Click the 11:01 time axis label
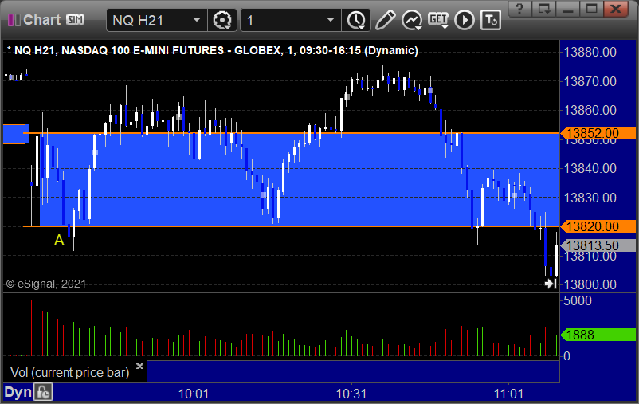 (x=508, y=394)
